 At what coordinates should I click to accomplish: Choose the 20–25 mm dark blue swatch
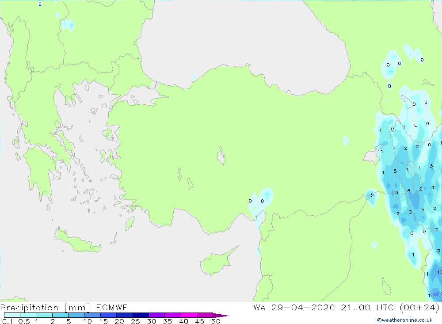pos(125,315)
